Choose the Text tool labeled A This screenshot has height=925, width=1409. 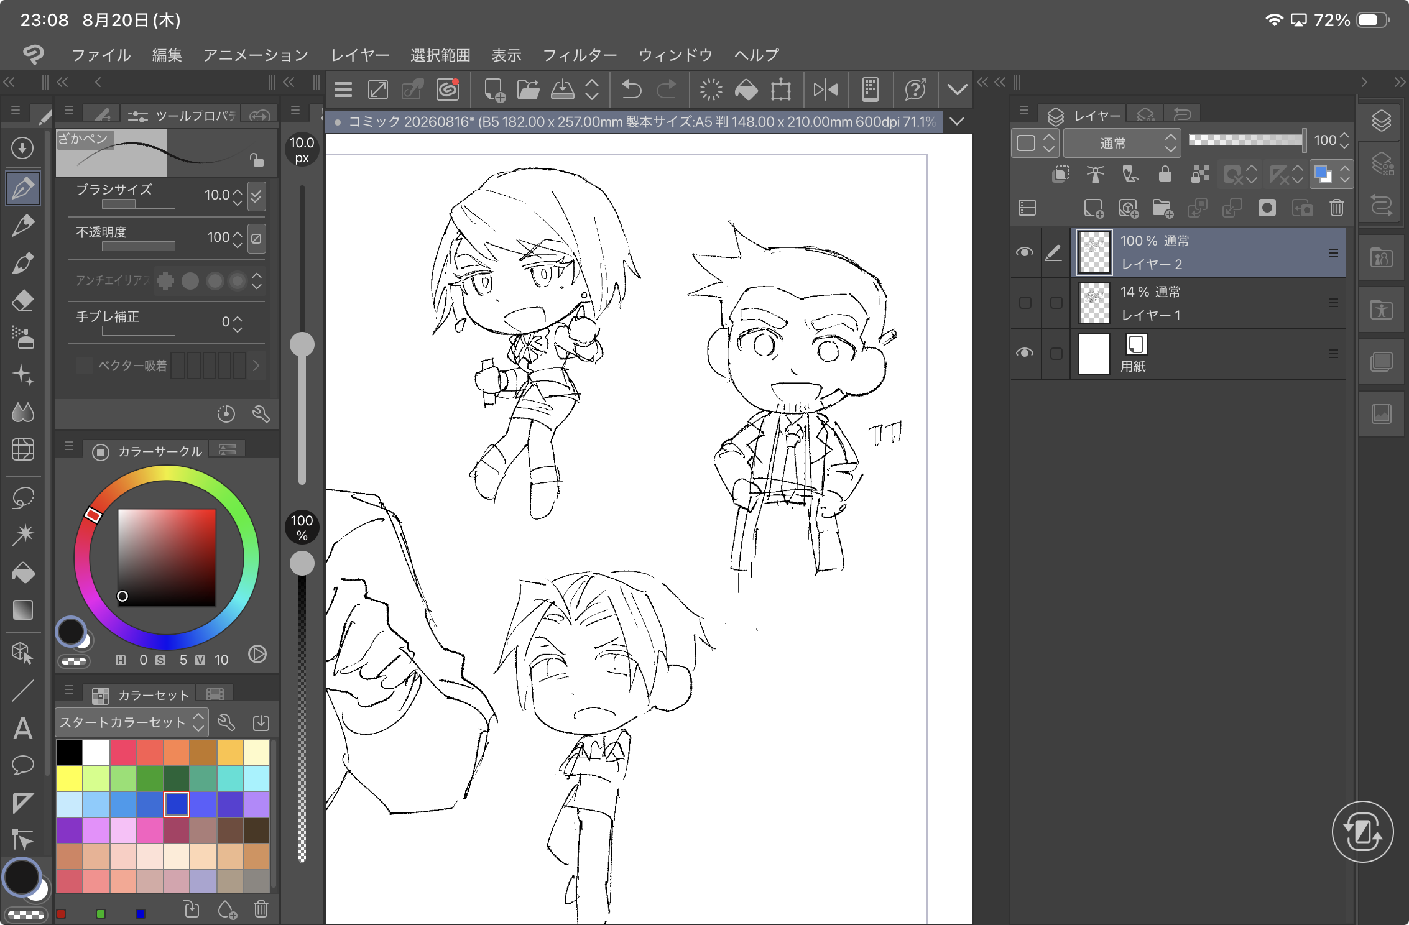(23, 728)
